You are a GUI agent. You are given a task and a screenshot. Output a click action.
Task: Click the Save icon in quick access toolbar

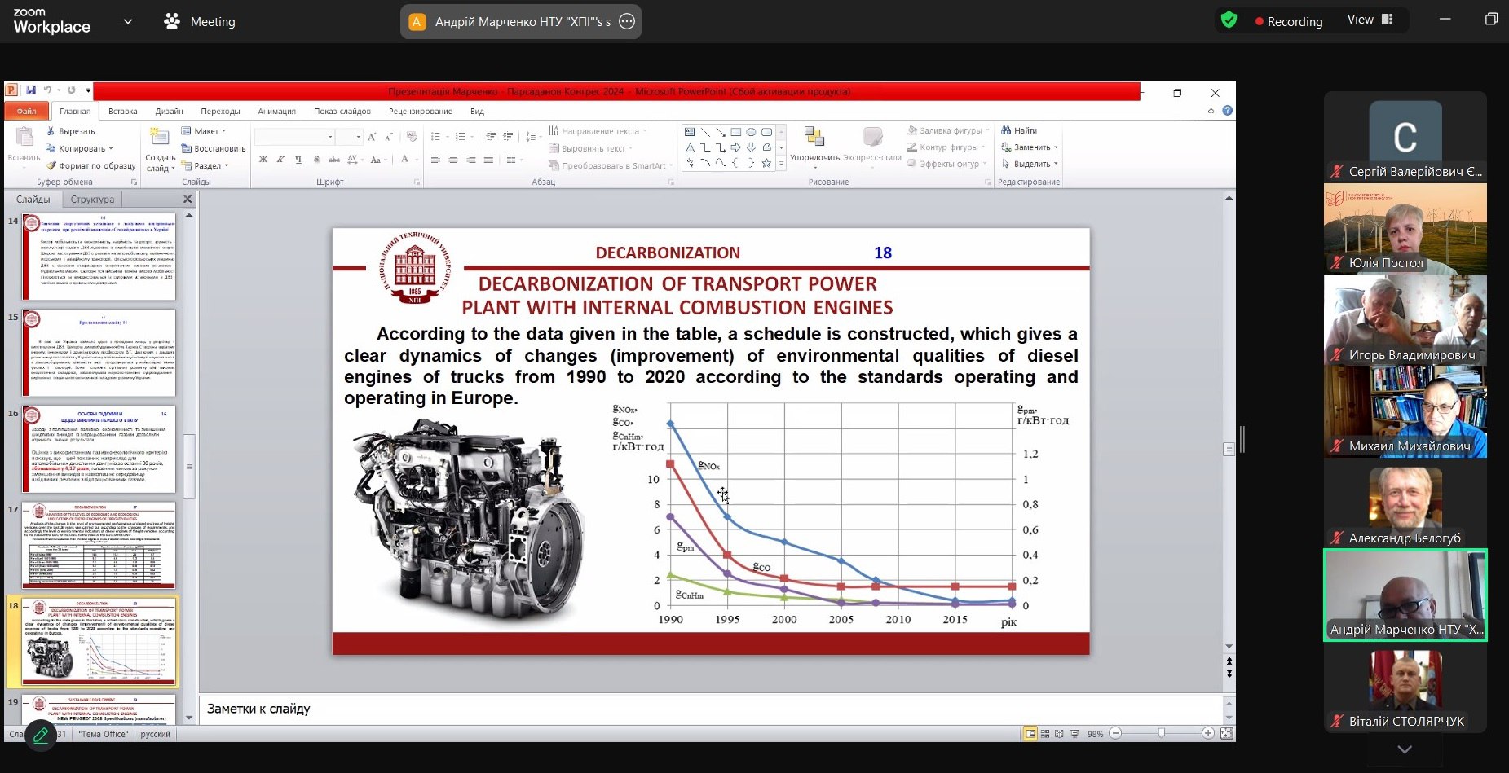pyautogui.click(x=31, y=90)
